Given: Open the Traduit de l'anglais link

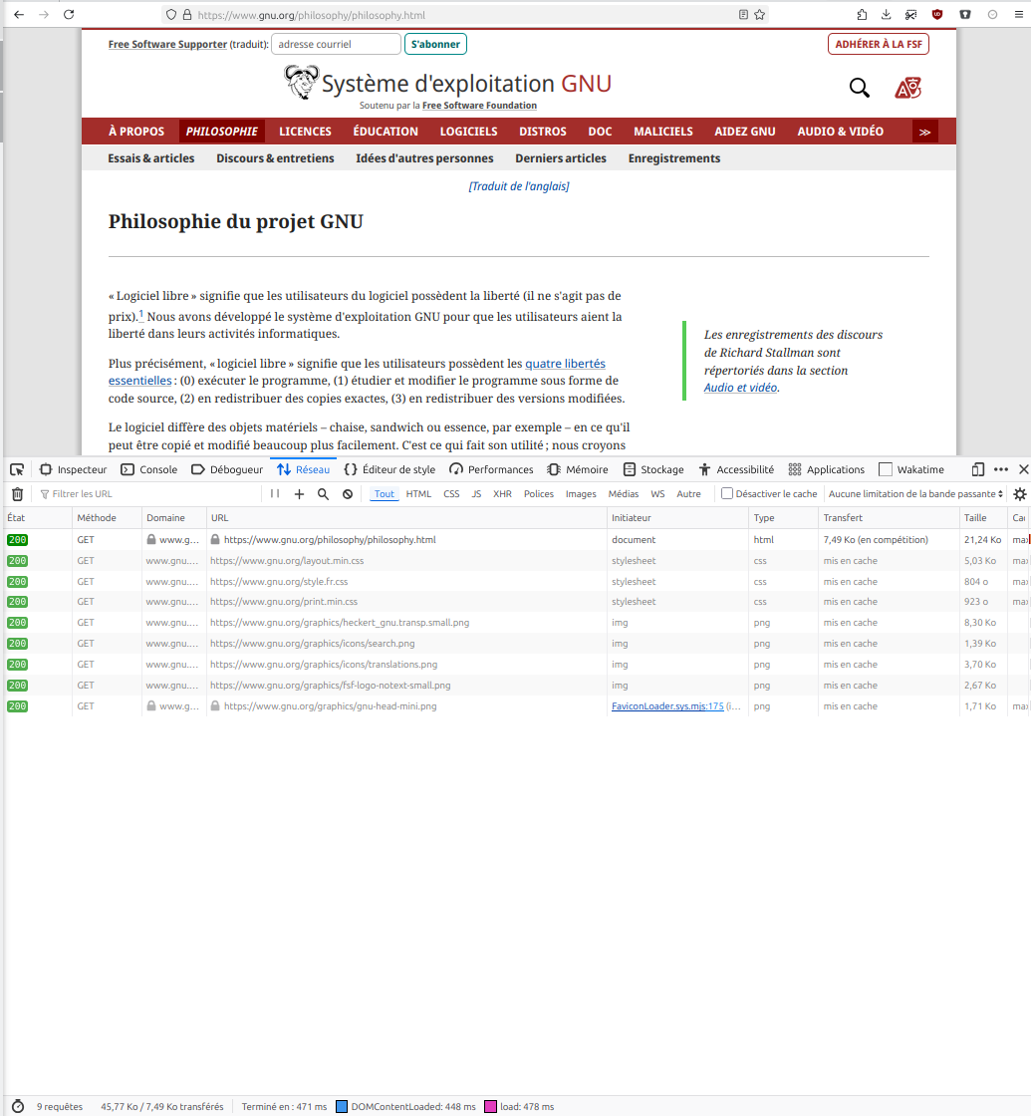Looking at the screenshot, I should [x=519, y=186].
